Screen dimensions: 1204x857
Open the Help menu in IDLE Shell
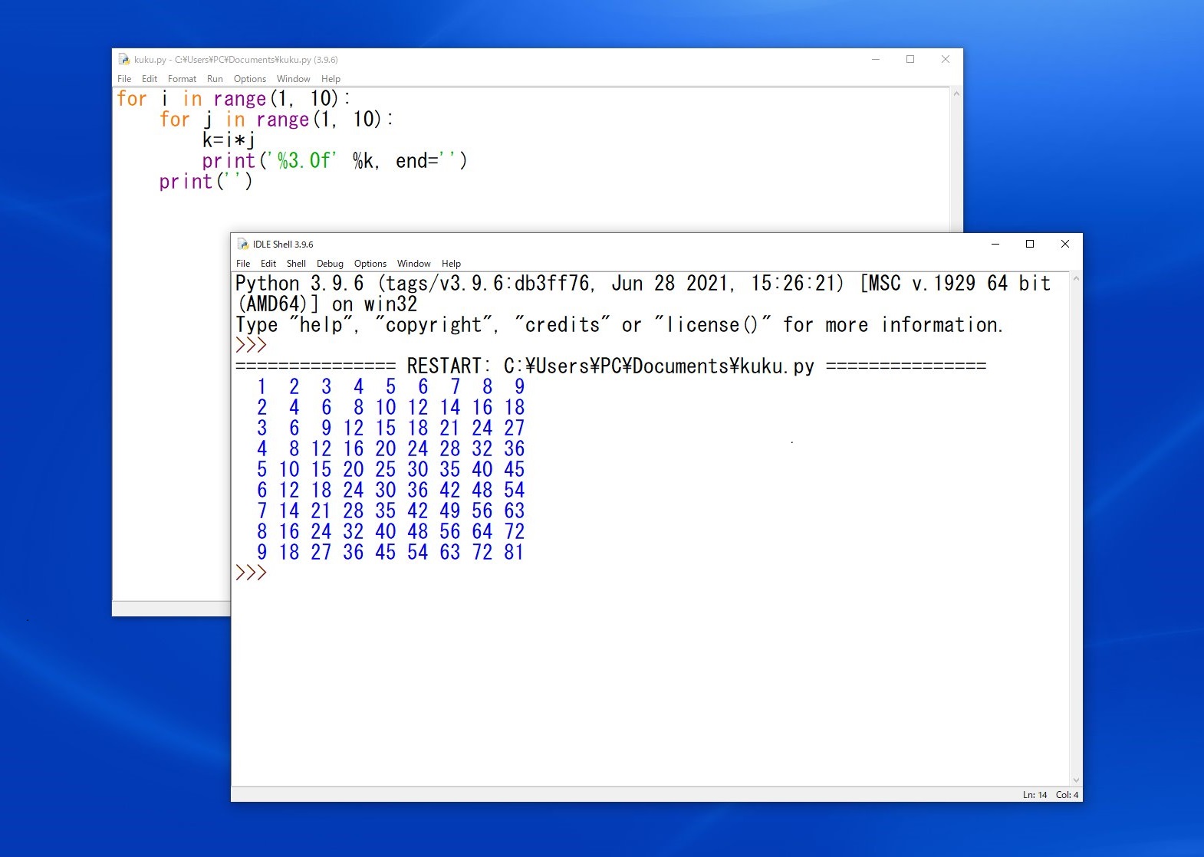tap(451, 264)
